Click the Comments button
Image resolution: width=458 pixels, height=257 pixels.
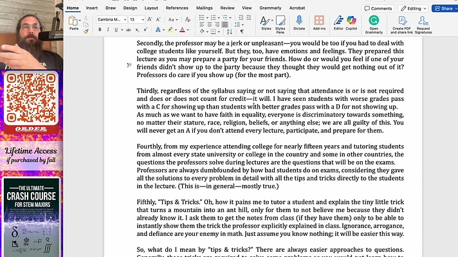pos(378,8)
